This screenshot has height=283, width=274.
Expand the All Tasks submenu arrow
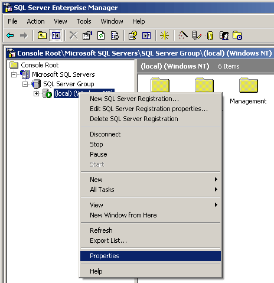(216, 190)
